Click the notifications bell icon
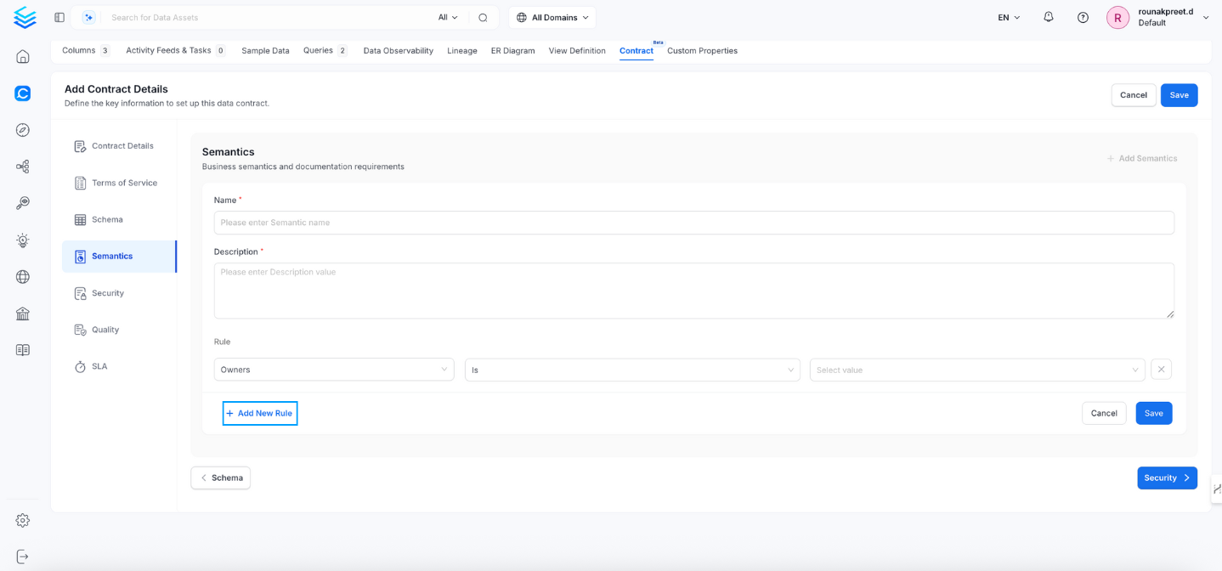The width and height of the screenshot is (1222, 571). coord(1048,16)
